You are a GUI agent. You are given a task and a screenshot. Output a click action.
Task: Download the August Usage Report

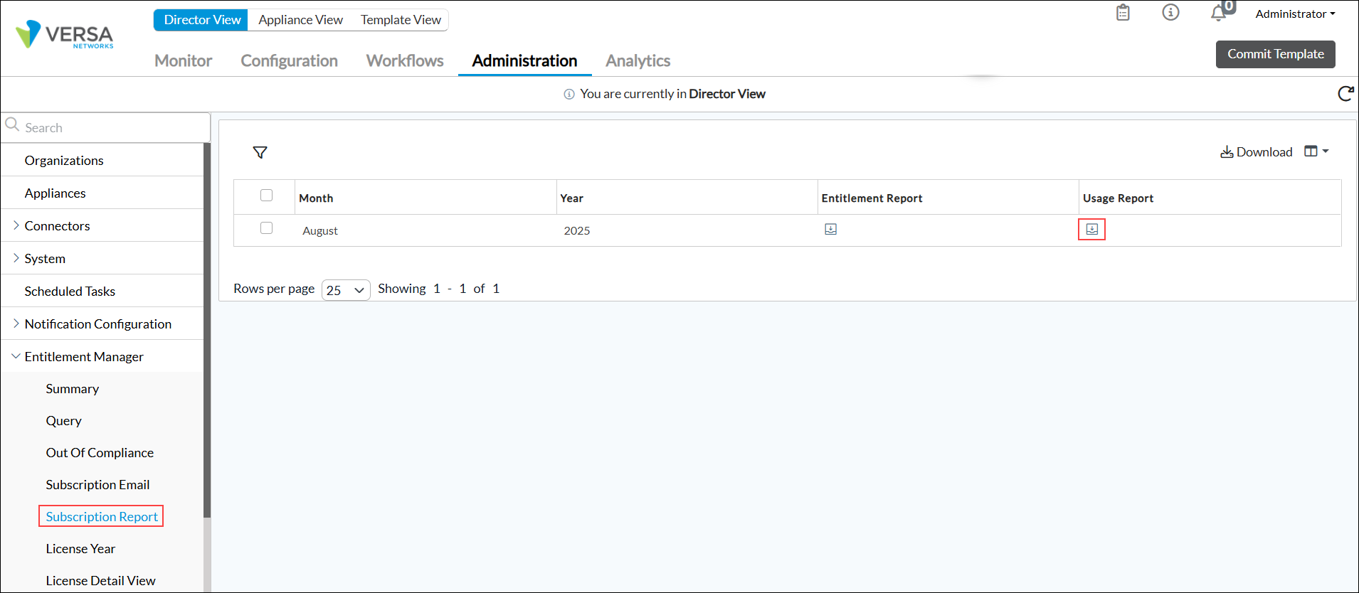tap(1091, 229)
